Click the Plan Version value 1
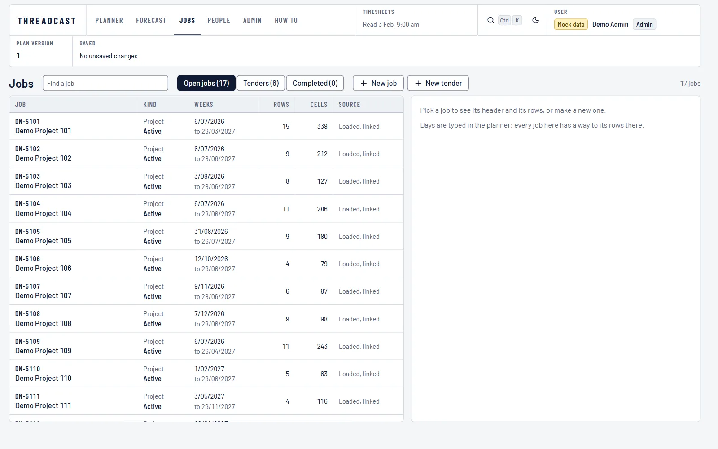The height and width of the screenshot is (449, 718). [18, 56]
